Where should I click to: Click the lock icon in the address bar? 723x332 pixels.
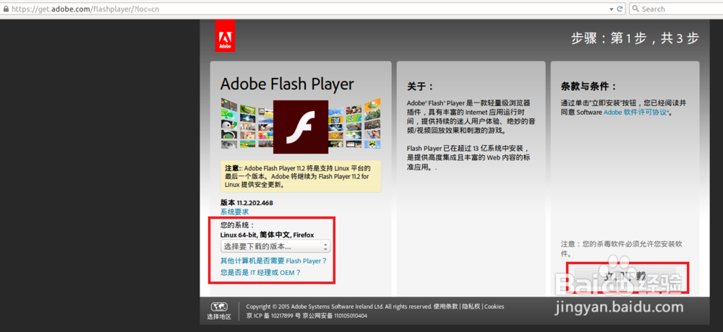[x=6, y=9]
